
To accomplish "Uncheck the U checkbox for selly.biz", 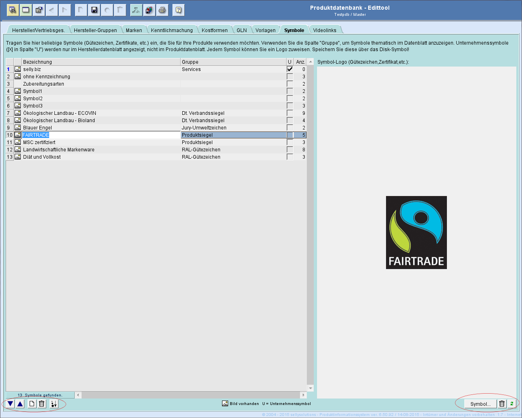I will click(x=289, y=69).
